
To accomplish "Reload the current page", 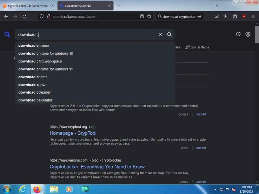I will click(25, 16).
